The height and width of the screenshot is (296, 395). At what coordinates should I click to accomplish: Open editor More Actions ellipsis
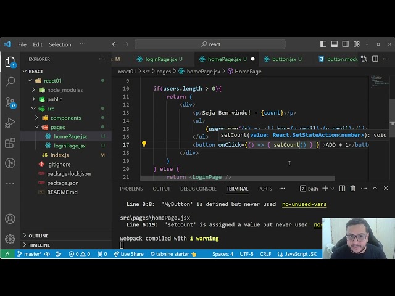pyautogui.click(x=386, y=59)
